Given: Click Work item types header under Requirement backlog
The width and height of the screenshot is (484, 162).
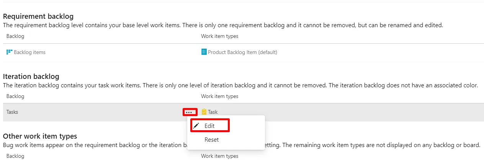Looking at the screenshot, I should 219,36.
